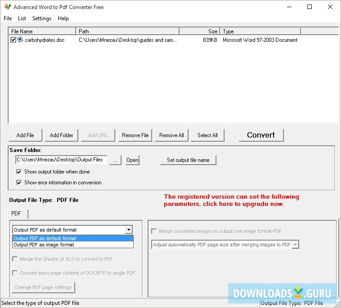341x308 pixels.
Task: Open the List menu
Action: 22,18
